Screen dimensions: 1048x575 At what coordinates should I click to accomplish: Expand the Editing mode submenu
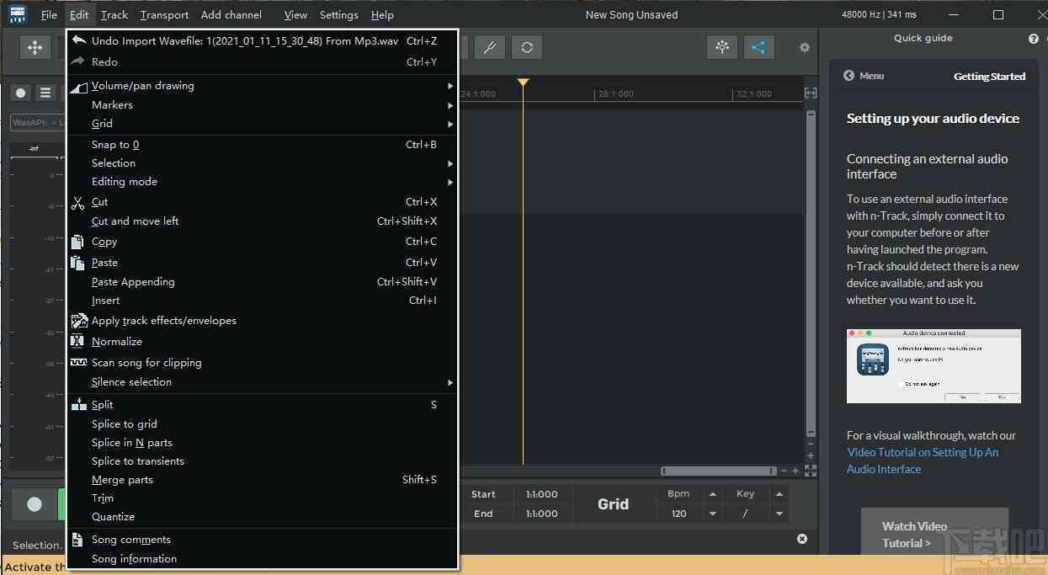click(x=450, y=182)
